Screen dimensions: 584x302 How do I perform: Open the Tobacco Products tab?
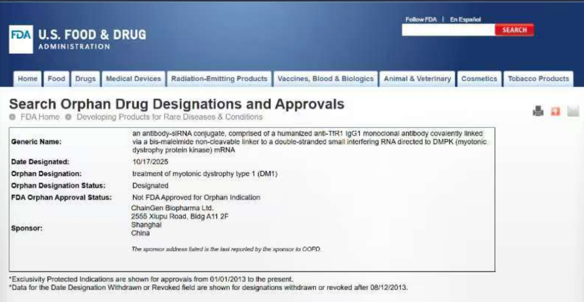539,79
